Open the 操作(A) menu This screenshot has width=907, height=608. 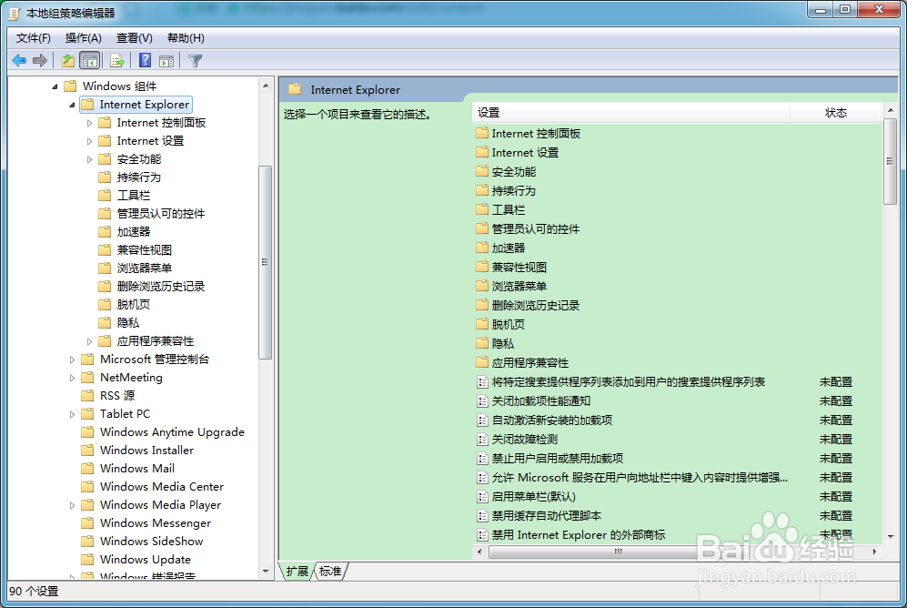[x=84, y=38]
